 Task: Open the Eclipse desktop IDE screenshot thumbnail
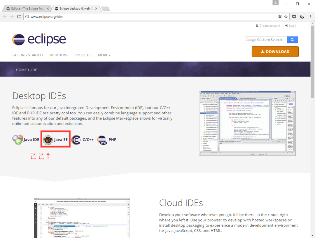247,123
